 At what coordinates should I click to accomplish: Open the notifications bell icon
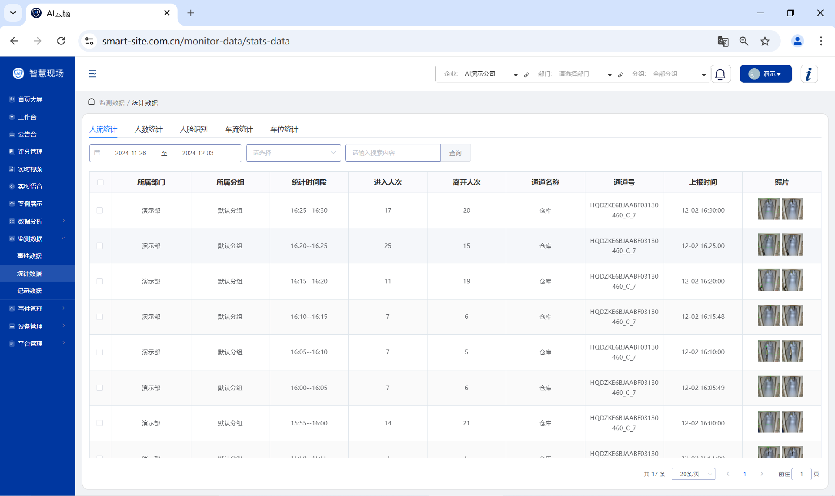pos(720,74)
